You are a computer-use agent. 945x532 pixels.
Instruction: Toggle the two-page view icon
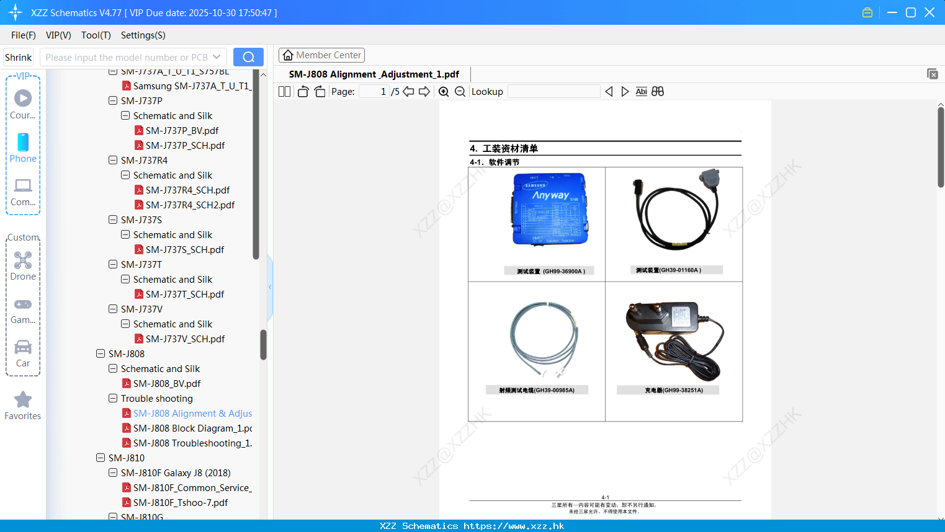tap(284, 92)
